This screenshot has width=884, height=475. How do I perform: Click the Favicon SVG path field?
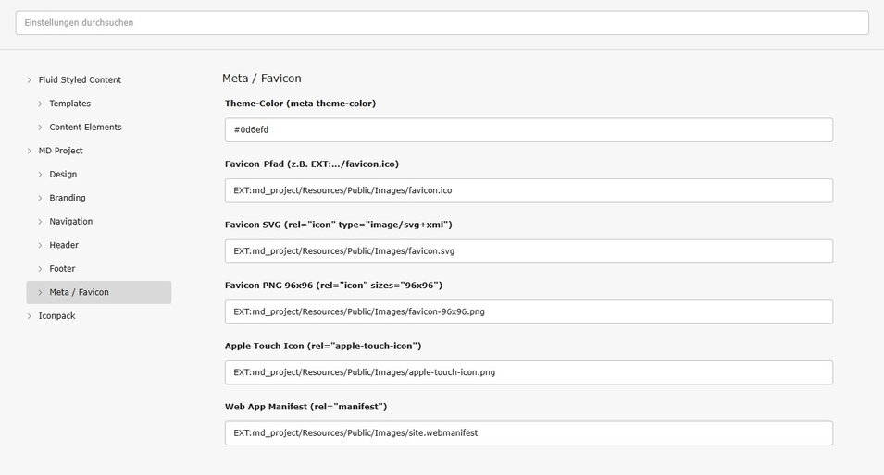[x=528, y=251]
